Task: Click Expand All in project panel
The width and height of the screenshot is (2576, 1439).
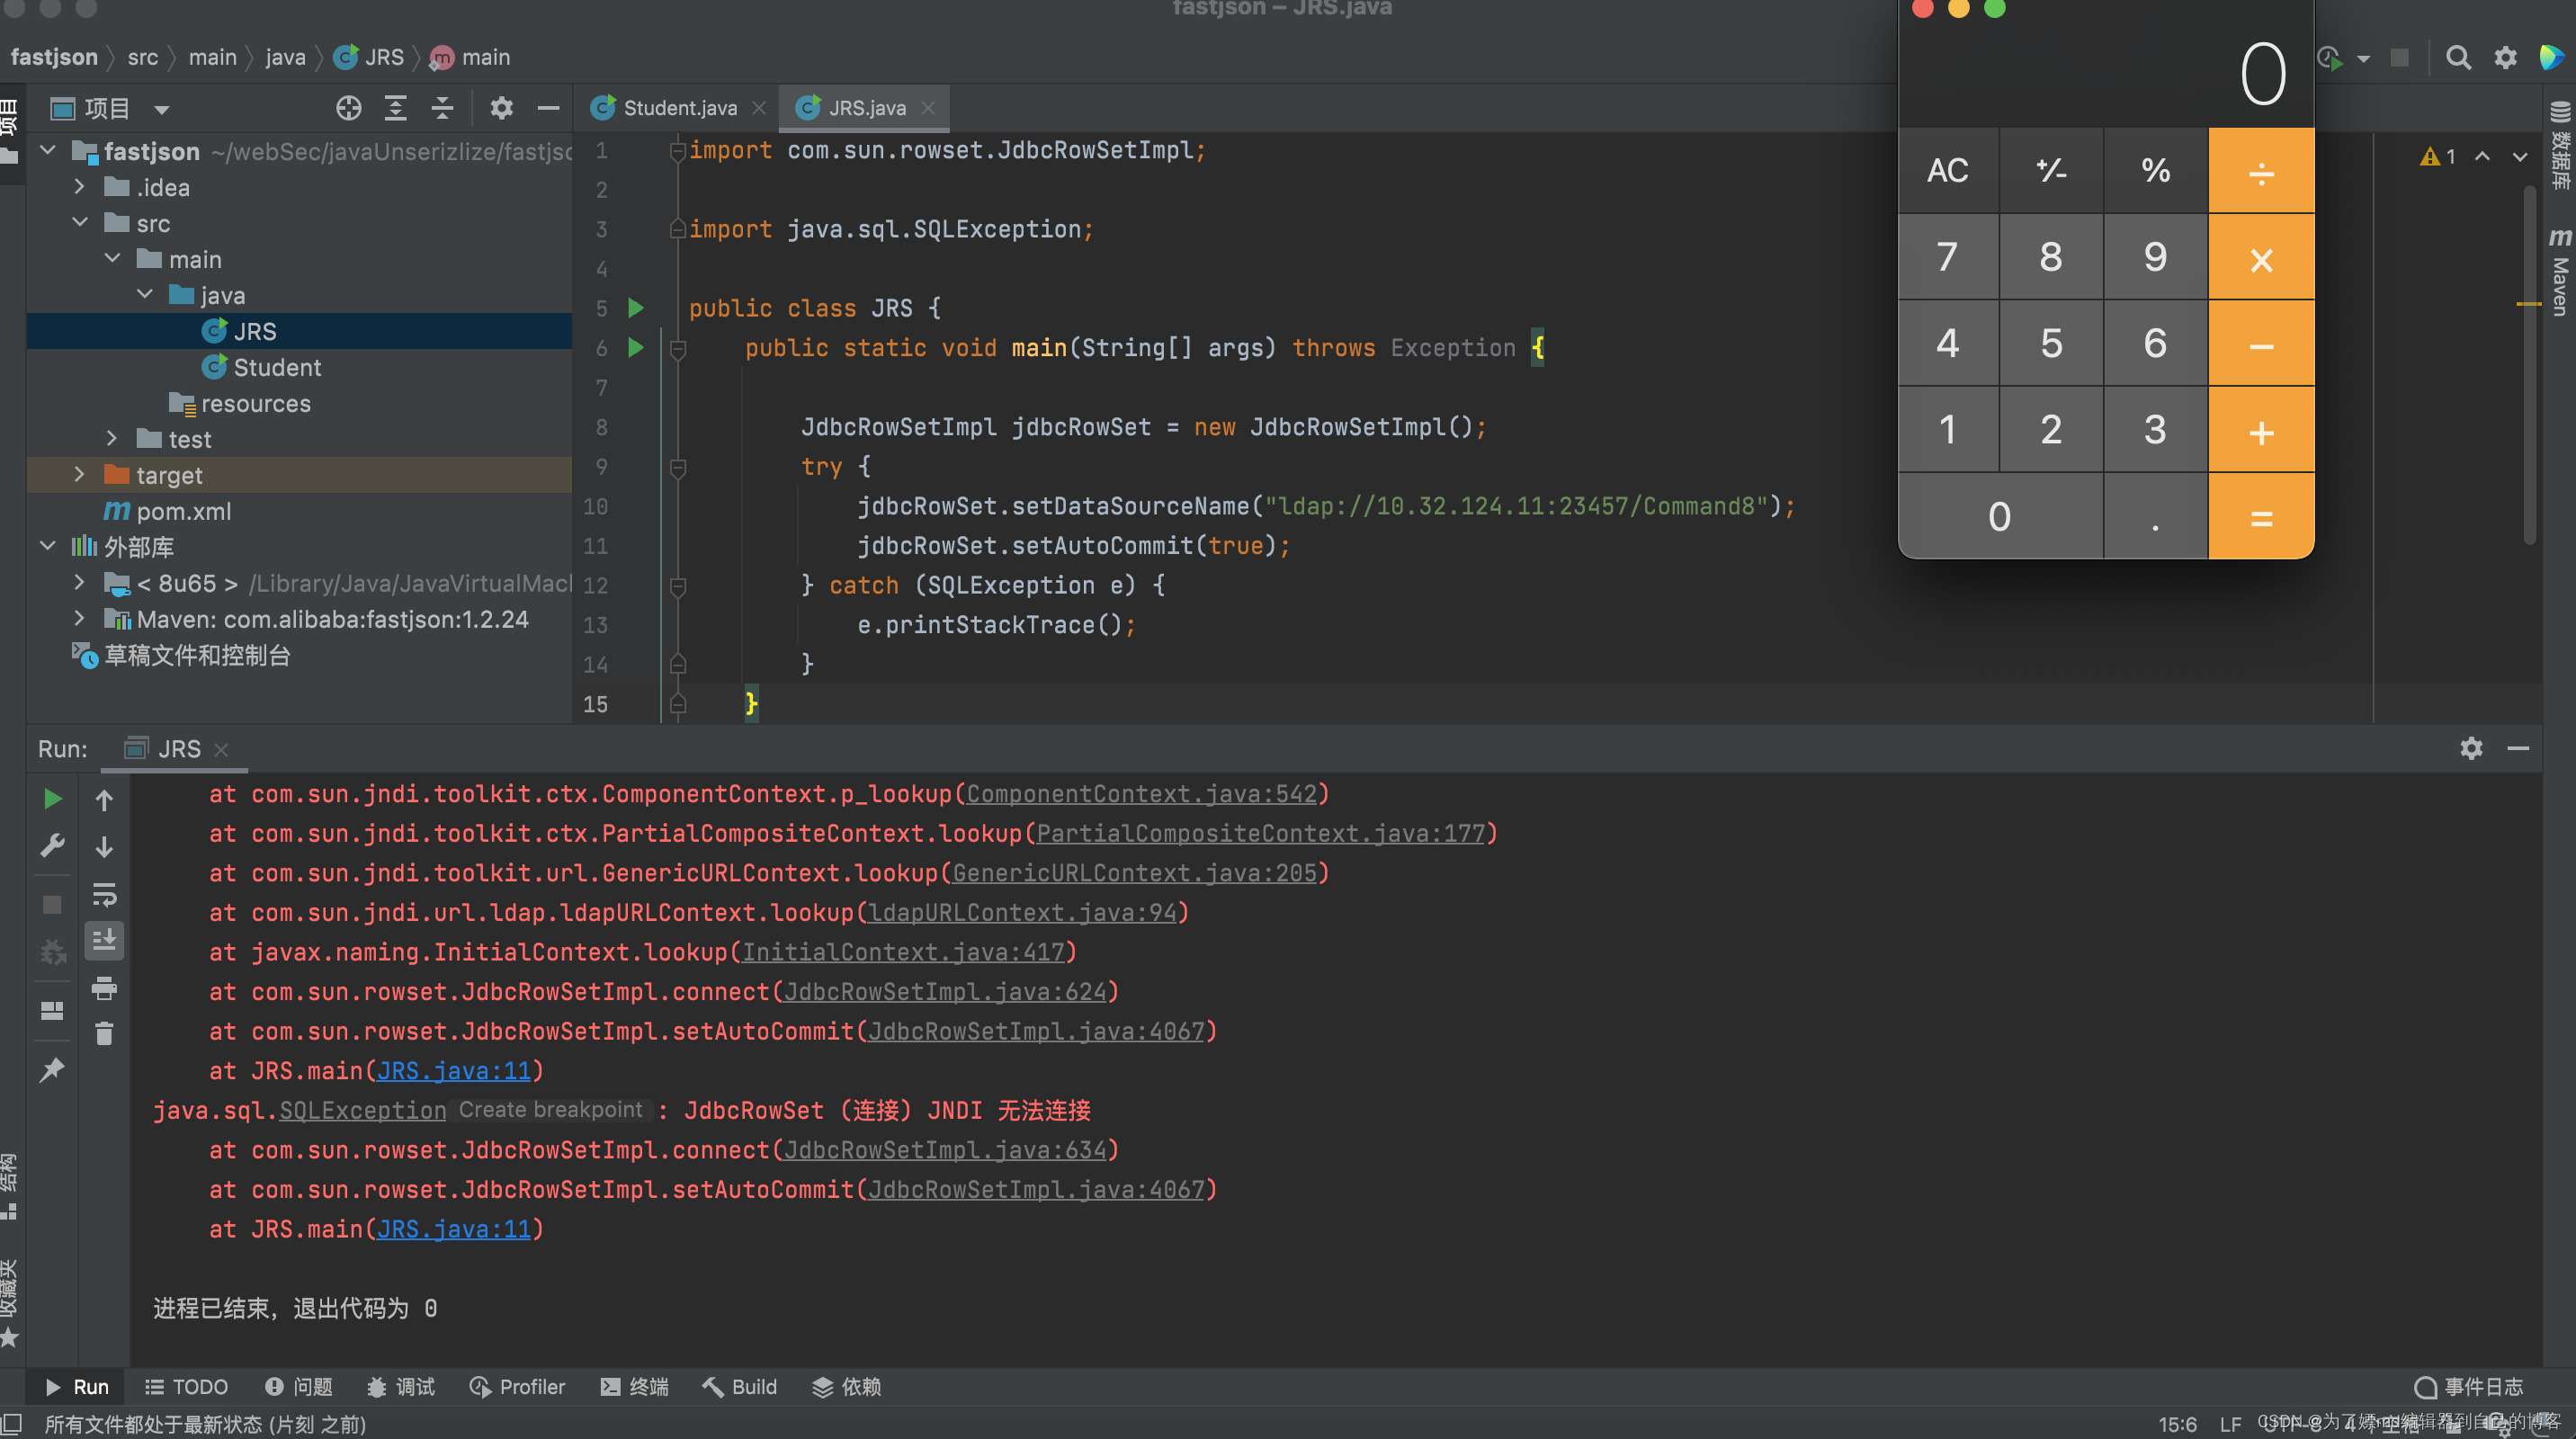Action: point(396,108)
